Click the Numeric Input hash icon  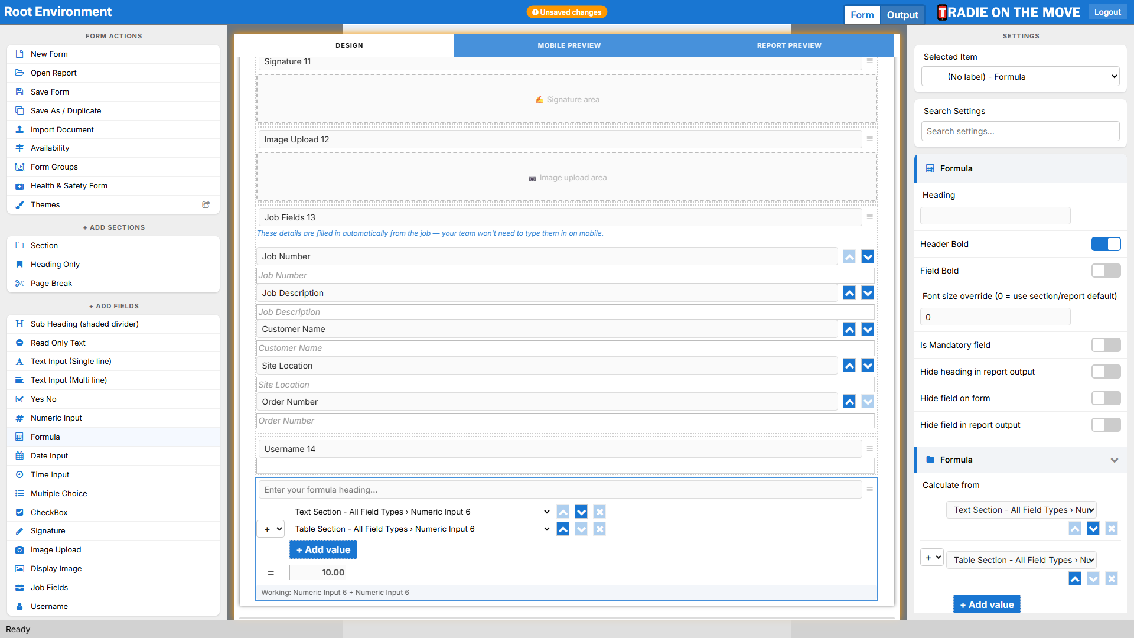19,418
